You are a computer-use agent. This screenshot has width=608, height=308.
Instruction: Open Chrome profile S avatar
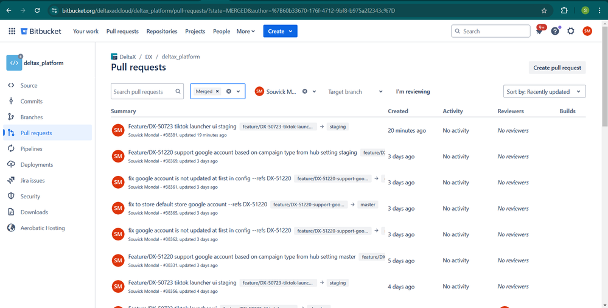pyautogui.click(x=585, y=10)
